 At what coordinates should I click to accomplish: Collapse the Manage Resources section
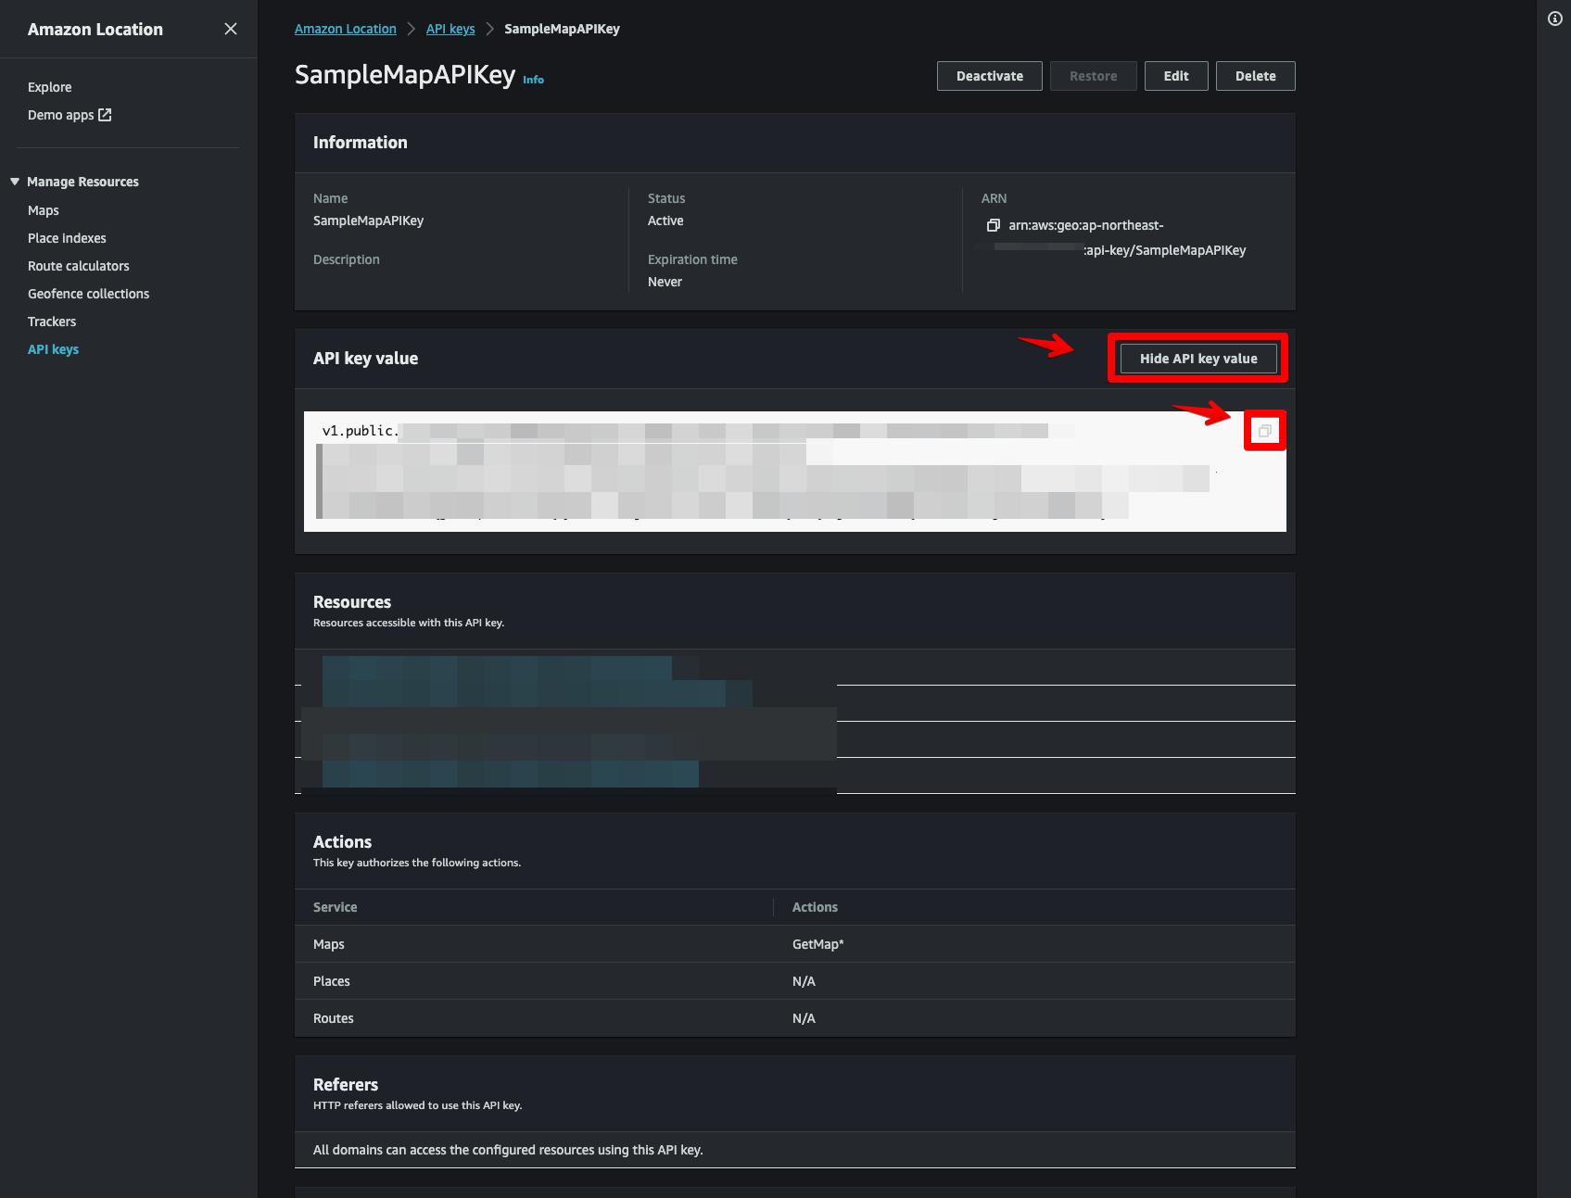point(15,182)
